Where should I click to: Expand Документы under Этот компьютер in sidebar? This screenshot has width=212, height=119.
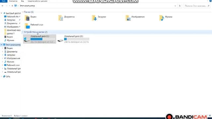point(2,52)
